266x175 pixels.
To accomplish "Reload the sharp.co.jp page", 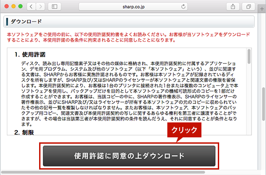I will point(183,7).
